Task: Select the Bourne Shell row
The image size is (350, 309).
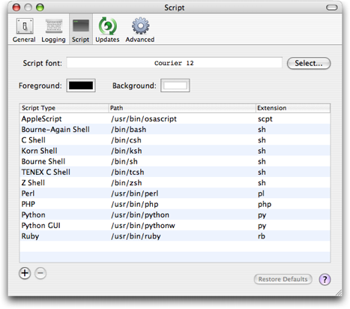Action: 175,161
